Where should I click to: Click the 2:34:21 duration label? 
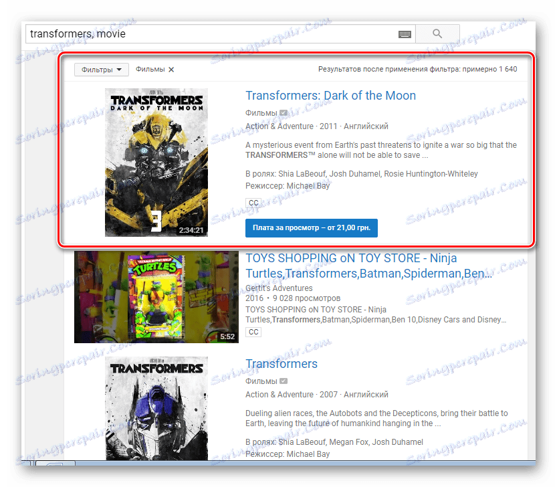pos(191,230)
